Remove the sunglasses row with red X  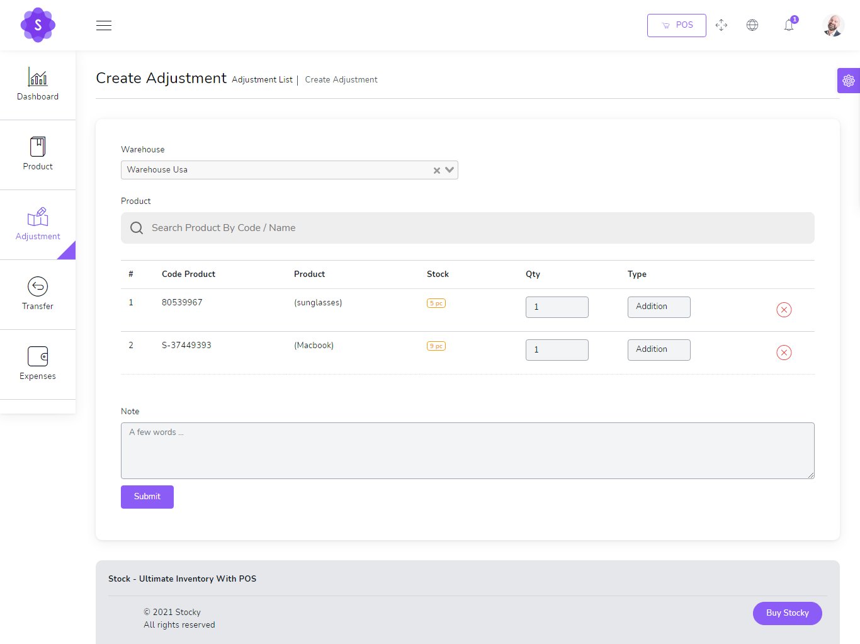click(784, 310)
